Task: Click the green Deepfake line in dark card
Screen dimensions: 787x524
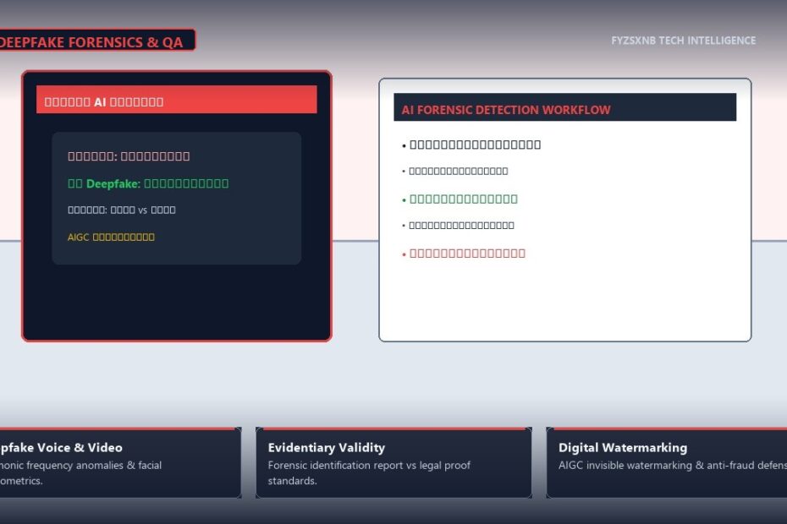Action: pos(148,183)
